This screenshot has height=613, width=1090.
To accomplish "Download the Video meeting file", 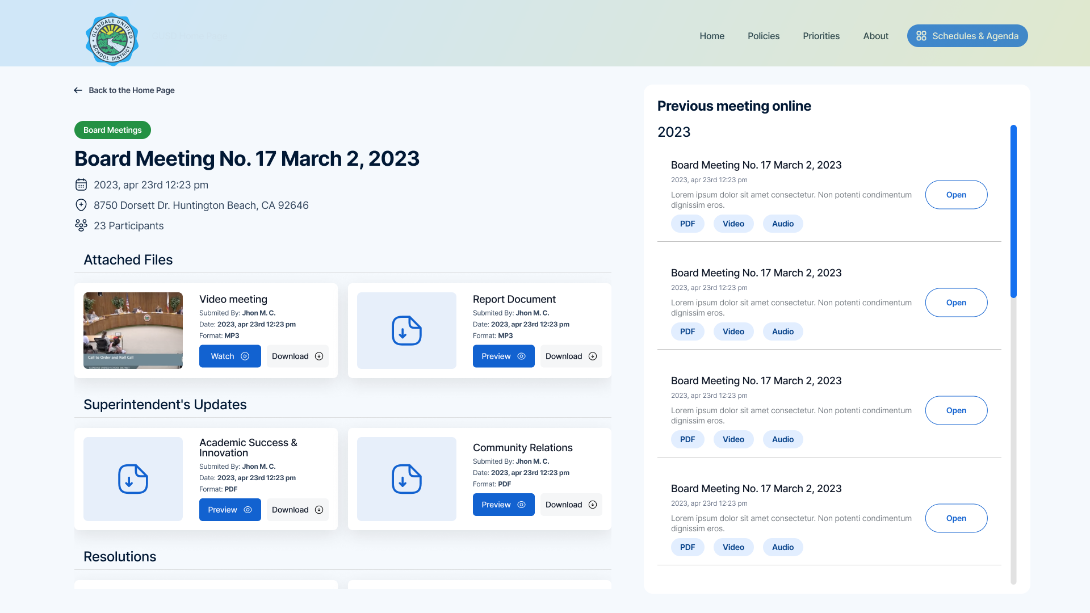I will click(x=297, y=356).
